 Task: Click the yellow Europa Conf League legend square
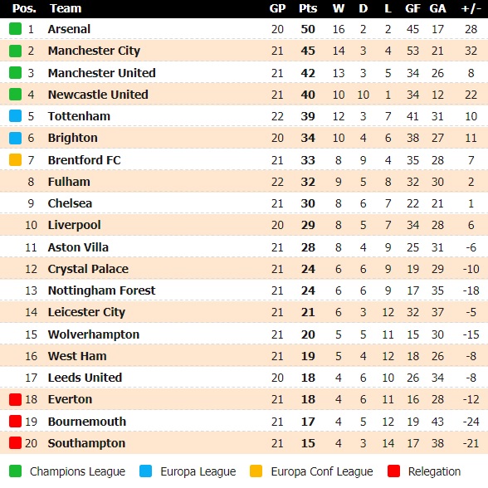pyautogui.click(x=256, y=471)
